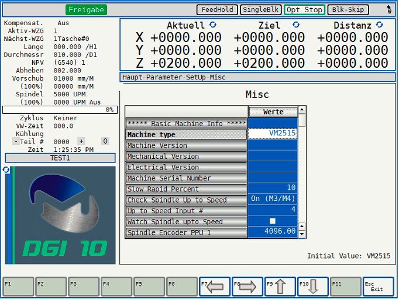Click the Initial Value: VM2515 text
Viewport: 399px width, 299px height.
click(348, 256)
